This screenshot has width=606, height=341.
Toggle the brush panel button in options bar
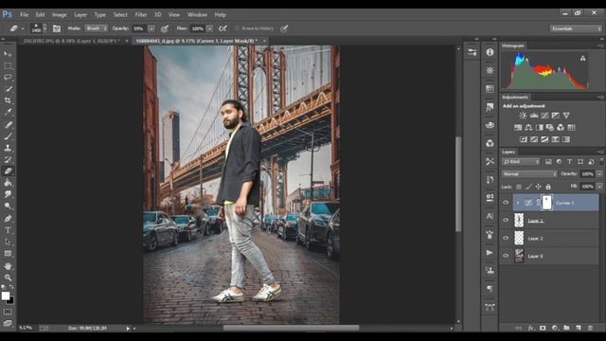[x=57, y=28]
